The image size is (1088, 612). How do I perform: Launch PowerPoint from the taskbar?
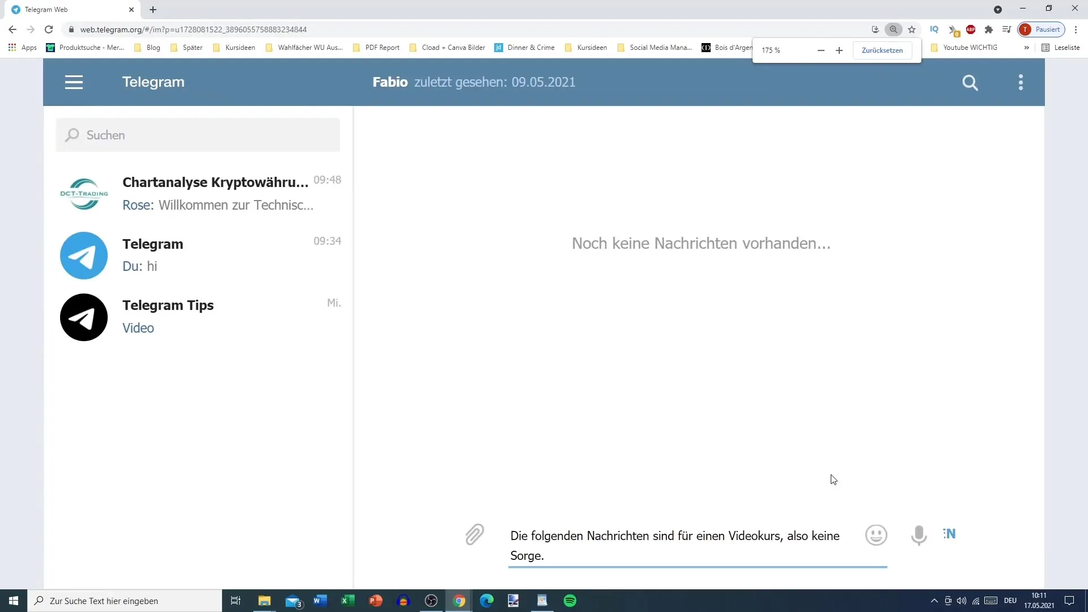point(376,601)
